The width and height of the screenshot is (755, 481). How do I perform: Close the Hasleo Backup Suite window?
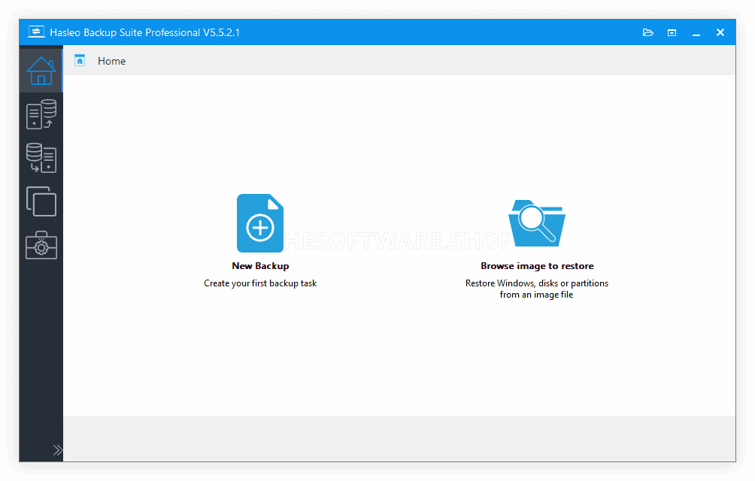coord(720,32)
